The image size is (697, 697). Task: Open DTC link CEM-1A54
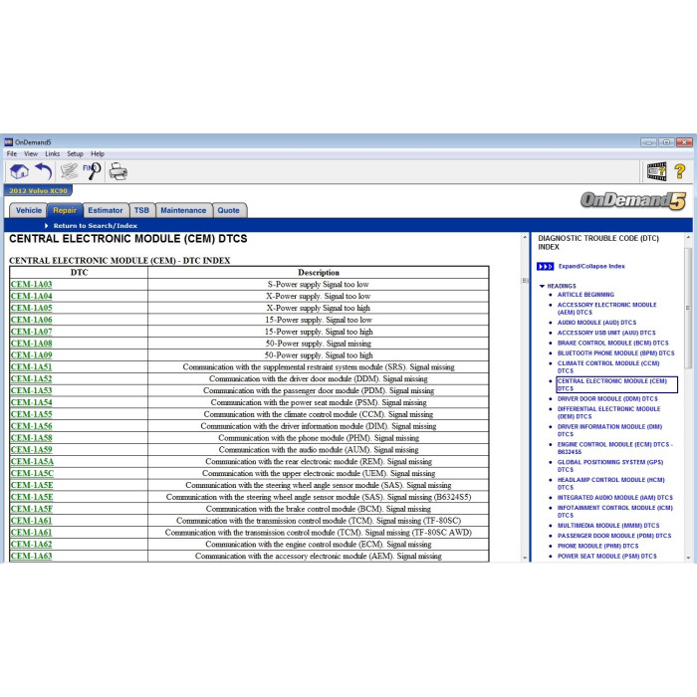[x=31, y=402]
